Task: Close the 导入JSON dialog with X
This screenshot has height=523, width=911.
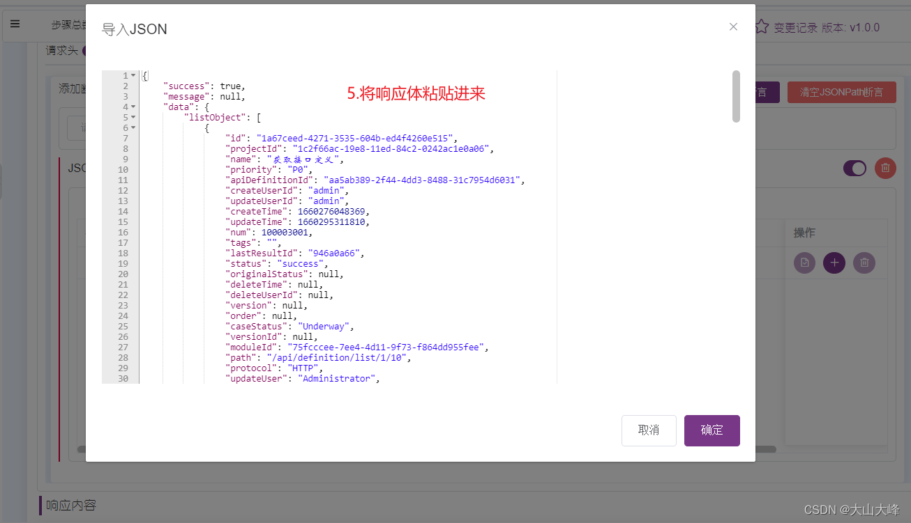Action: 733,26
